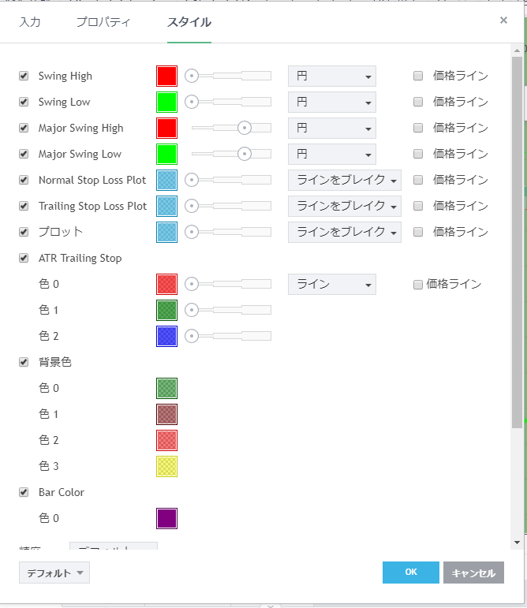
Task: Open the Swing High 円 shape dropdown
Action: (x=331, y=76)
